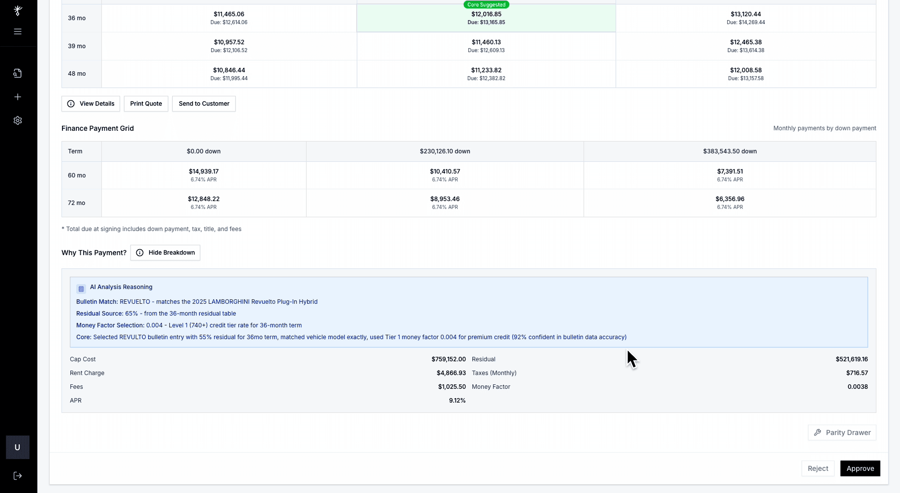This screenshot has width=900, height=493.
Task: Select 48 mo $12,008.58 lease payment
Action: [745, 74]
